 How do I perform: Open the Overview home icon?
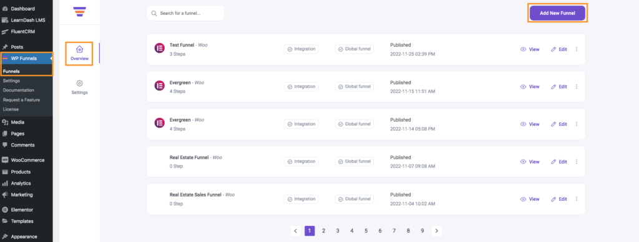click(x=79, y=49)
